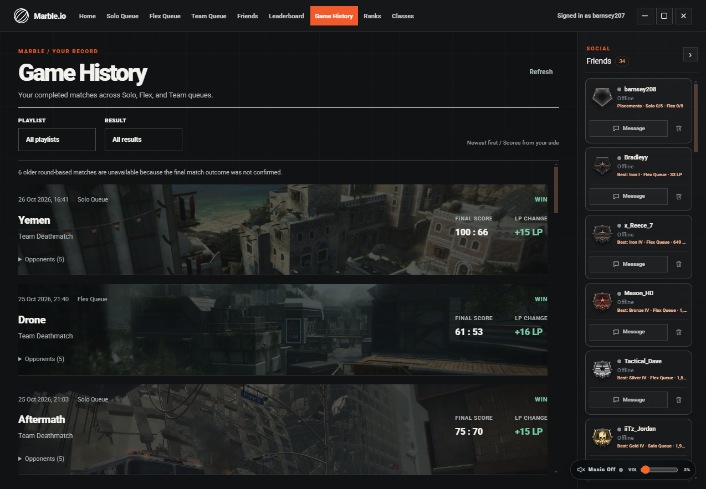The image size is (706, 489).
Task: Maximize the Marble.io window
Action: pos(664,16)
